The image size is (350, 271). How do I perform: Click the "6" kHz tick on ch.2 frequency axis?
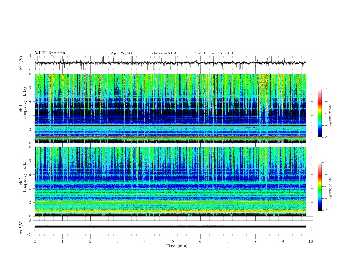pyautogui.click(x=31, y=175)
